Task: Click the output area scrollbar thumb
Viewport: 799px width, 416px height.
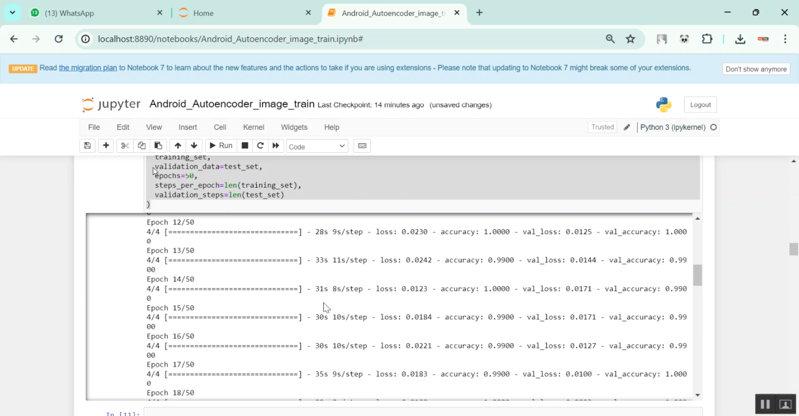Action: (697, 275)
